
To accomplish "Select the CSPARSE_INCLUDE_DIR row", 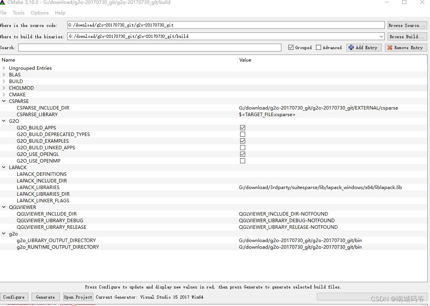I will coord(214,108).
